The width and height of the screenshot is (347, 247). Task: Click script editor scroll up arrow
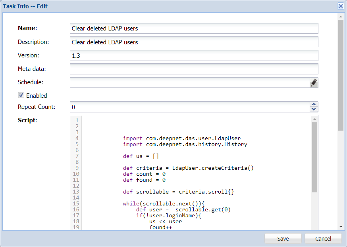point(314,119)
